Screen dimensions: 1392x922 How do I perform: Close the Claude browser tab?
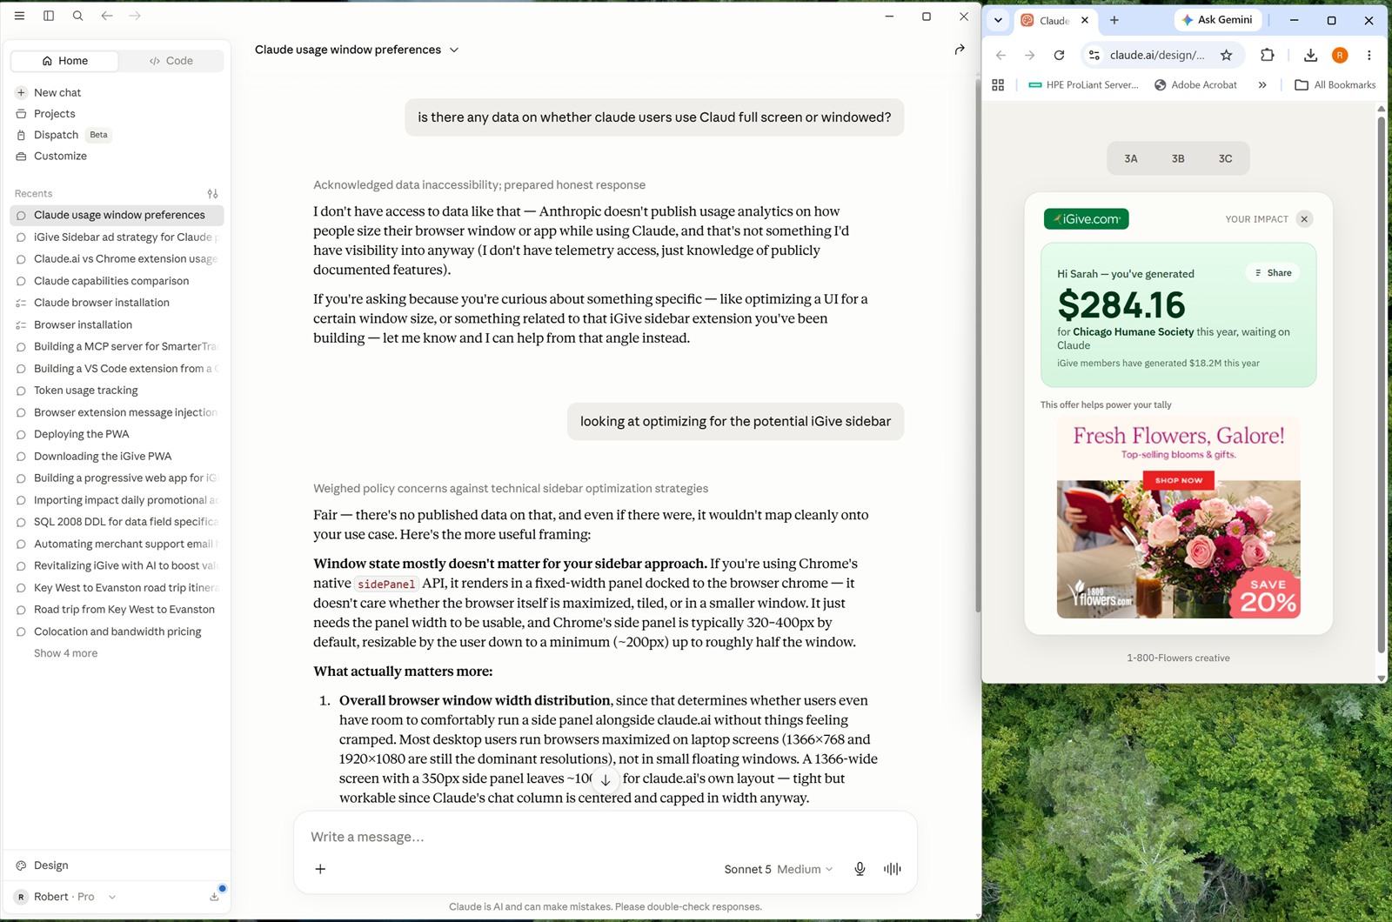pyautogui.click(x=1085, y=20)
